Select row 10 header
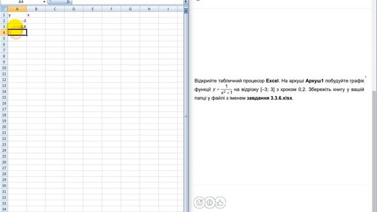Image resolution: width=377 pixels, height=212 pixels. (4, 68)
